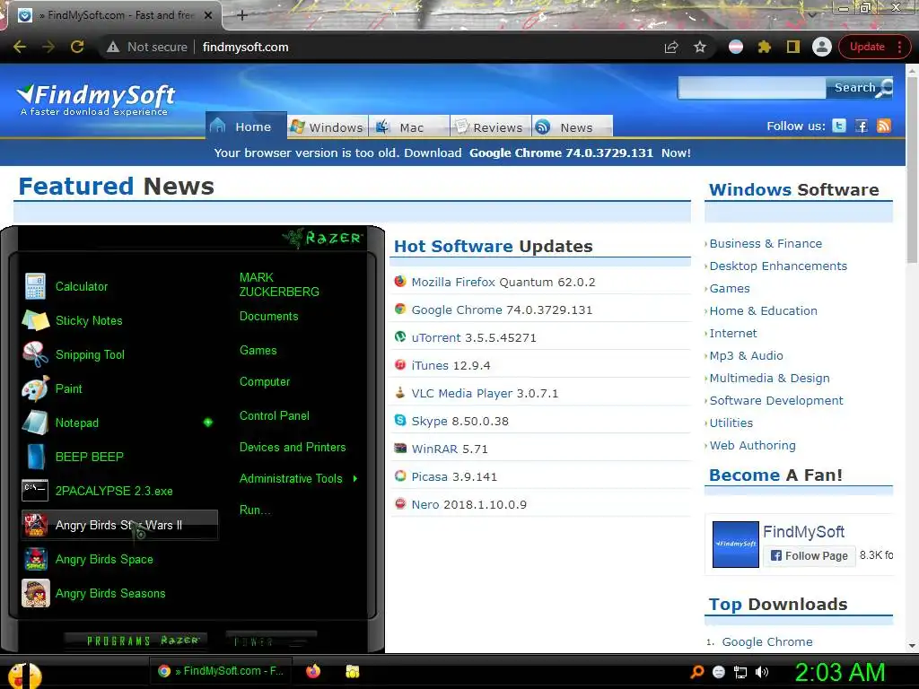Reload the findmysoft.com page

click(77, 47)
